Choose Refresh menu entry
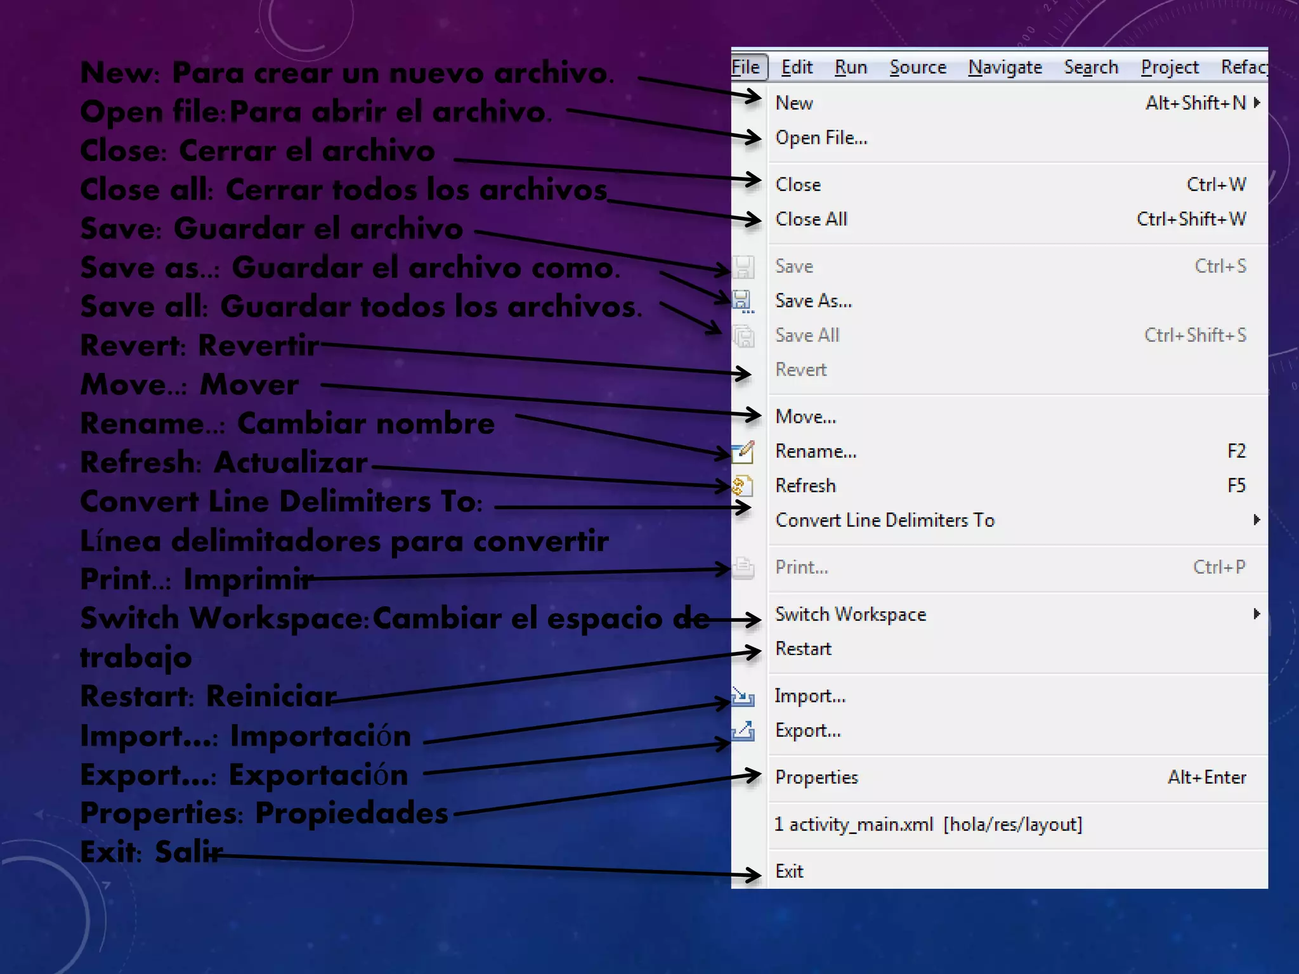 pos(1018,486)
